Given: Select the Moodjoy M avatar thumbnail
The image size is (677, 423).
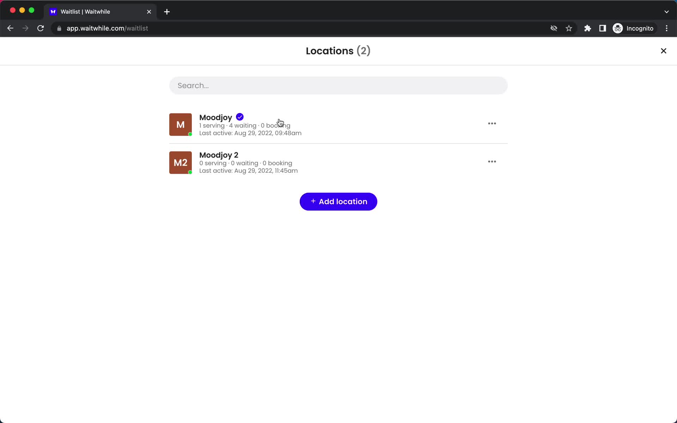Looking at the screenshot, I should point(181,124).
